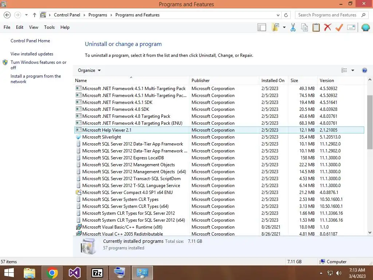Image resolution: width=373 pixels, height=280 pixels.
Task: Sort list by Name column
Action: [x=131, y=81]
